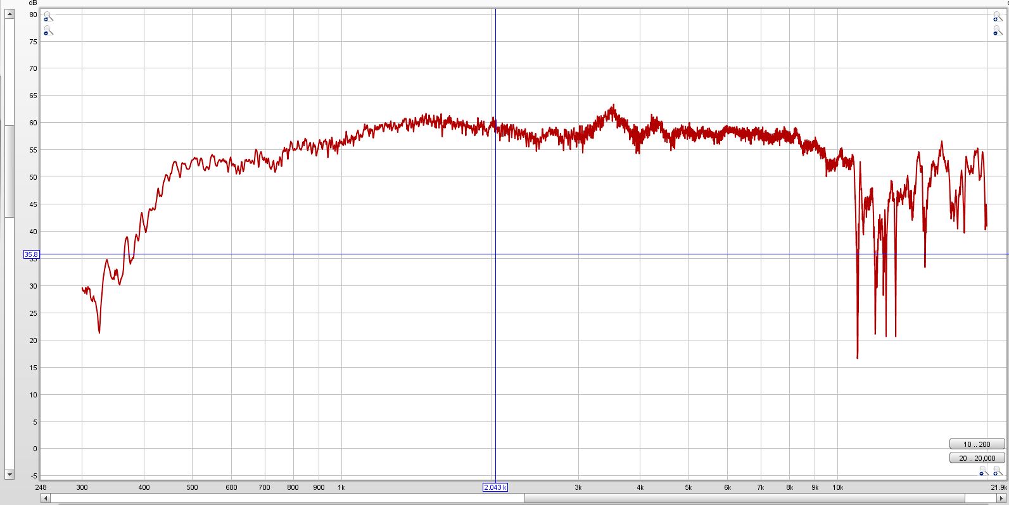
Task: Zoom in vertically using top-left magnifier plus
Action: click(x=48, y=16)
